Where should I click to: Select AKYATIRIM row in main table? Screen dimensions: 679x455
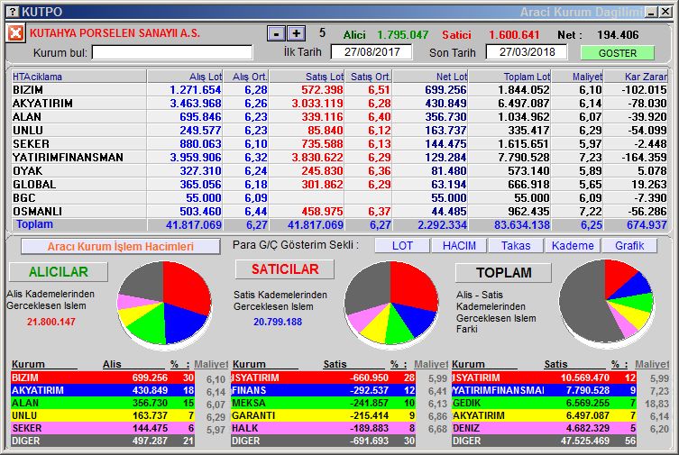click(339, 104)
